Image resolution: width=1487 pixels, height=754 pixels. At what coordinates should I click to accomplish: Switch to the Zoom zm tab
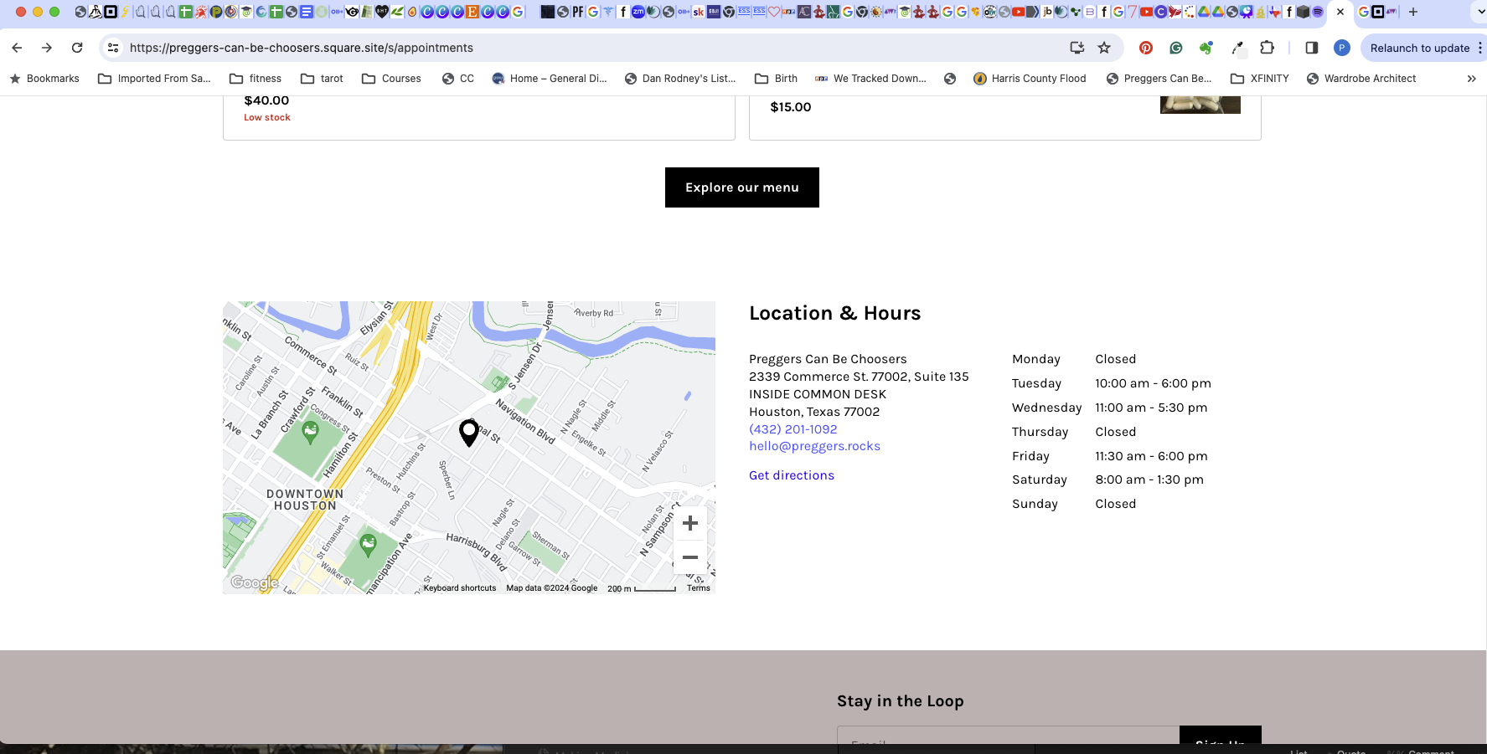[x=638, y=12]
